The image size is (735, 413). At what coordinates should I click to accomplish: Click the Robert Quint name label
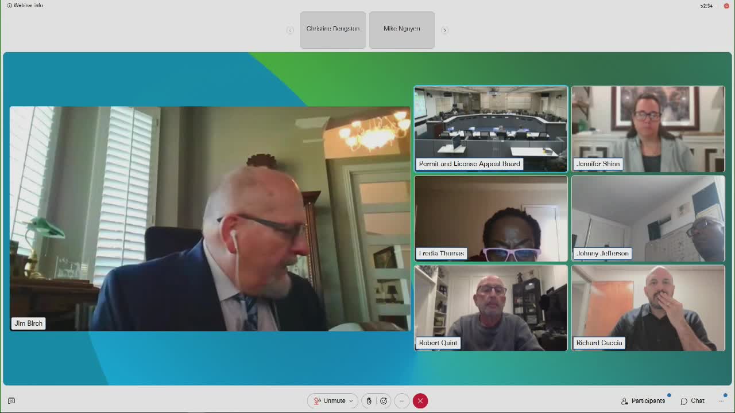[438, 343]
